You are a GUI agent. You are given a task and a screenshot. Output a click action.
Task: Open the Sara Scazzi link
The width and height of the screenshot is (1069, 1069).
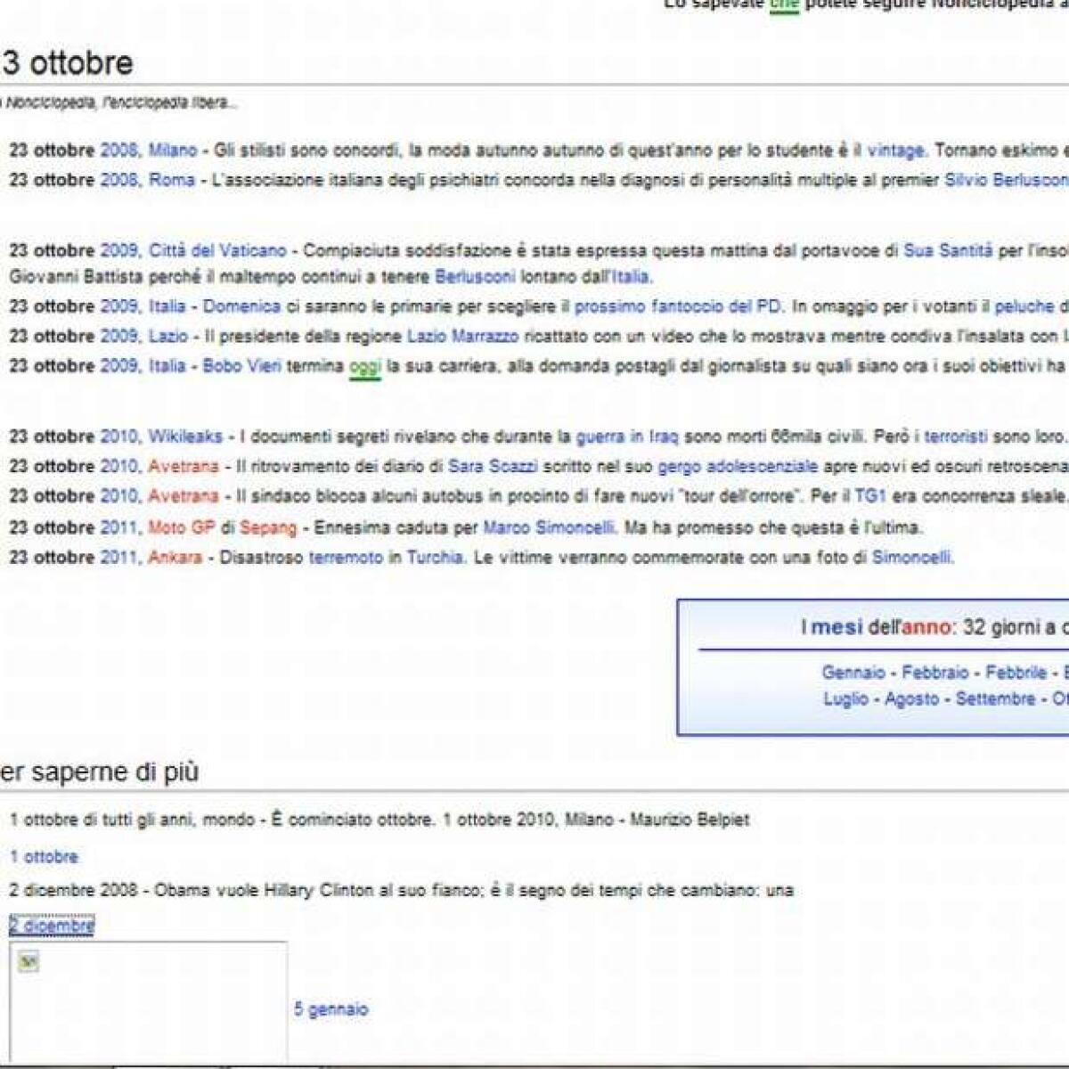click(493, 467)
